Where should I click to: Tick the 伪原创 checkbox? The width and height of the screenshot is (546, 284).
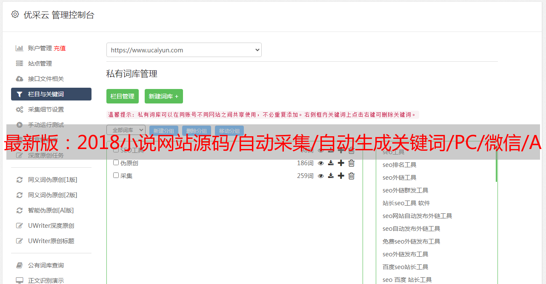tap(116, 163)
